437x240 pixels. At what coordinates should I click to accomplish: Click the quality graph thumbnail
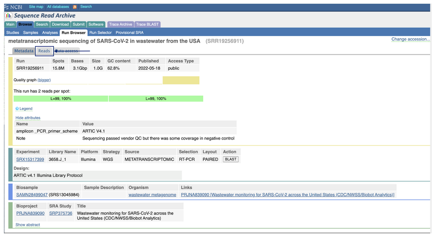point(106,80)
